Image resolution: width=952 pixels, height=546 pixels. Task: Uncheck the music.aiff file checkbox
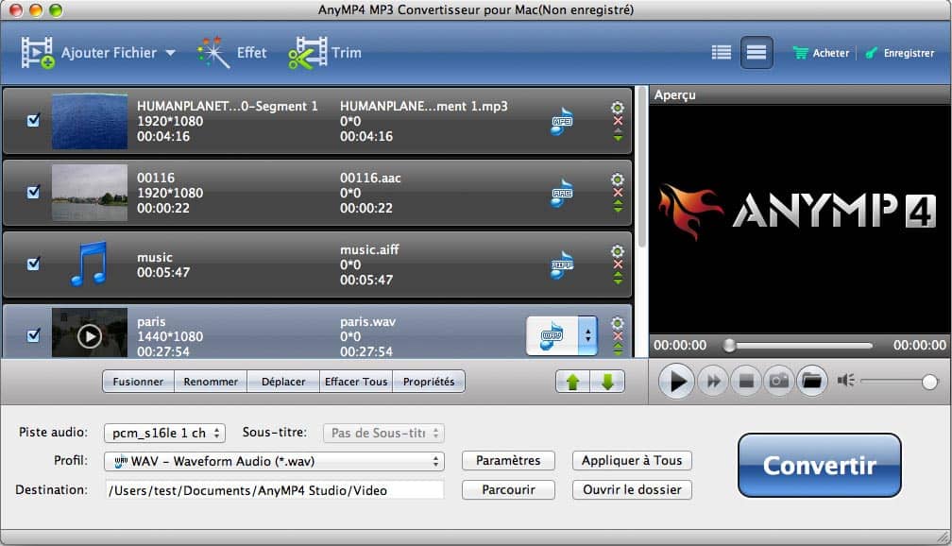(34, 264)
